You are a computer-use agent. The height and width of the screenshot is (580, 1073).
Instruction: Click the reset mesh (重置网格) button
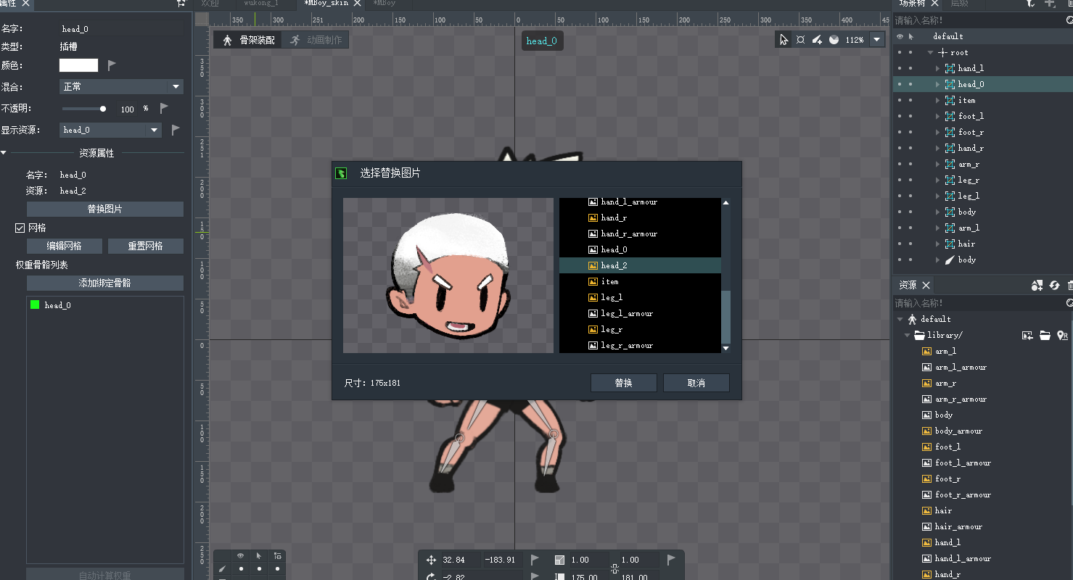tap(146, 246)
